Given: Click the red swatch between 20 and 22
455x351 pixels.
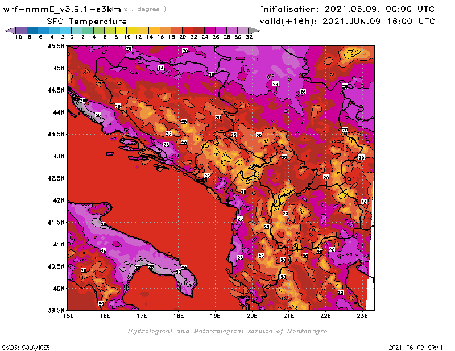Looking at the screenshot, I should pos(188,30).
